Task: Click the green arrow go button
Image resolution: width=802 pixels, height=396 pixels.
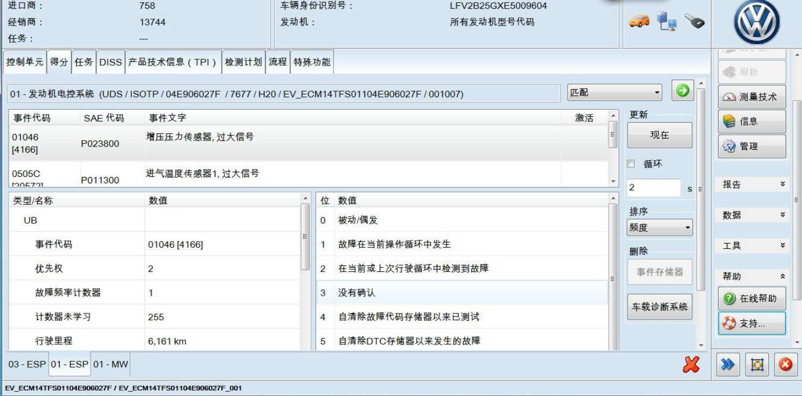Action: point(683,91)
